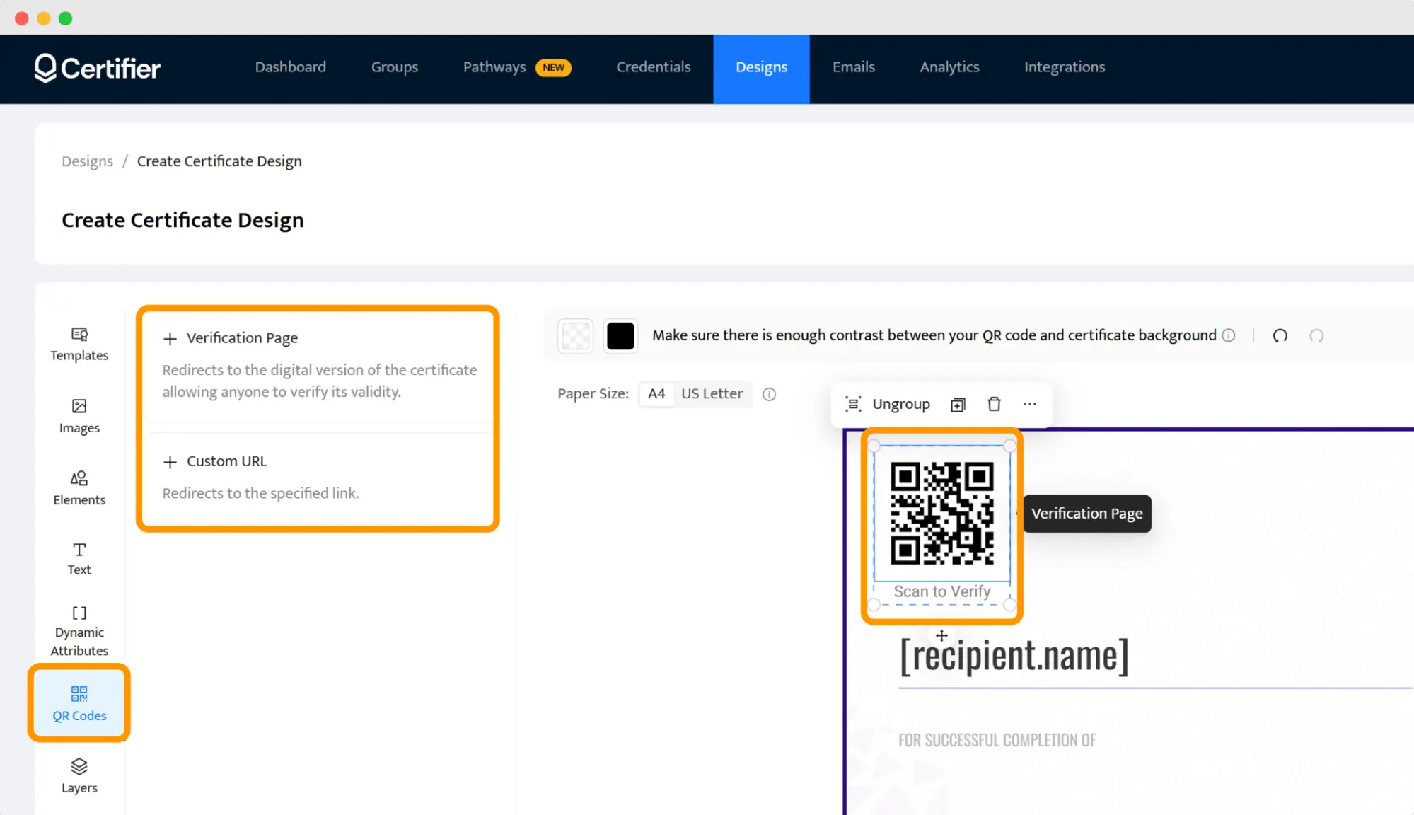
Task: Open the Elements sidebar panel
Action: (x=79, y=488)
